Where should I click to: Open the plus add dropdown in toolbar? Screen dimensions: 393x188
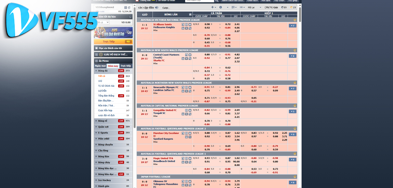[x=213, y=8]
